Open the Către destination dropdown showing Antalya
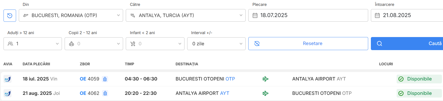This screenshot has height=101, width=443. click(186, 15)
